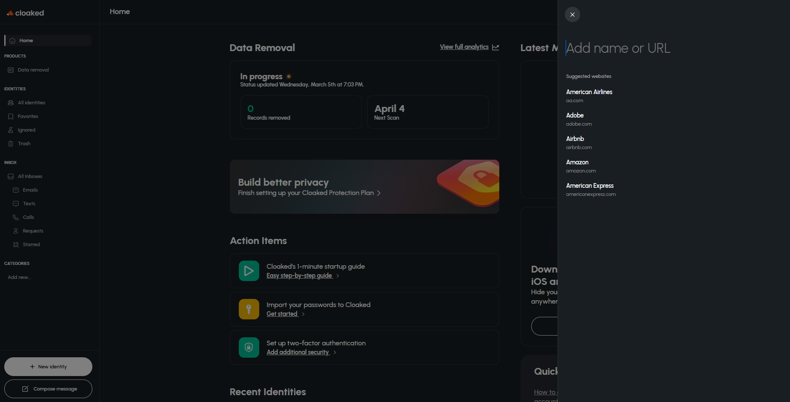790x402 pixels.
Task: Click All identities people icon
Action: pos(11,103)
